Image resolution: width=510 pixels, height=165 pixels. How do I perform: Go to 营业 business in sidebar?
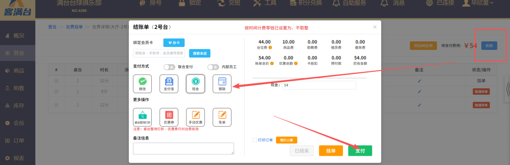pos(18,53)
